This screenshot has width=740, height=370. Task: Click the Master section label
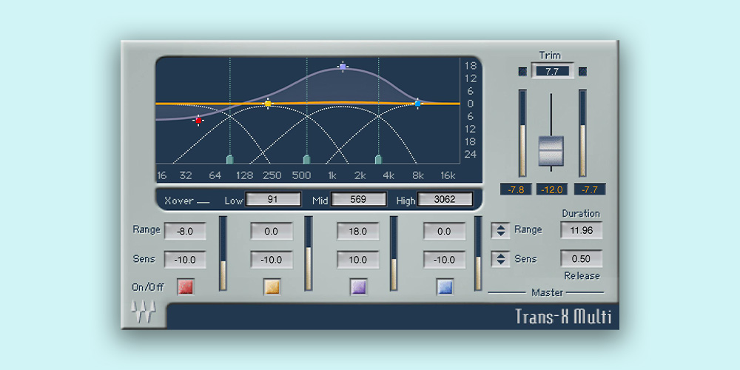pos(548,292)
